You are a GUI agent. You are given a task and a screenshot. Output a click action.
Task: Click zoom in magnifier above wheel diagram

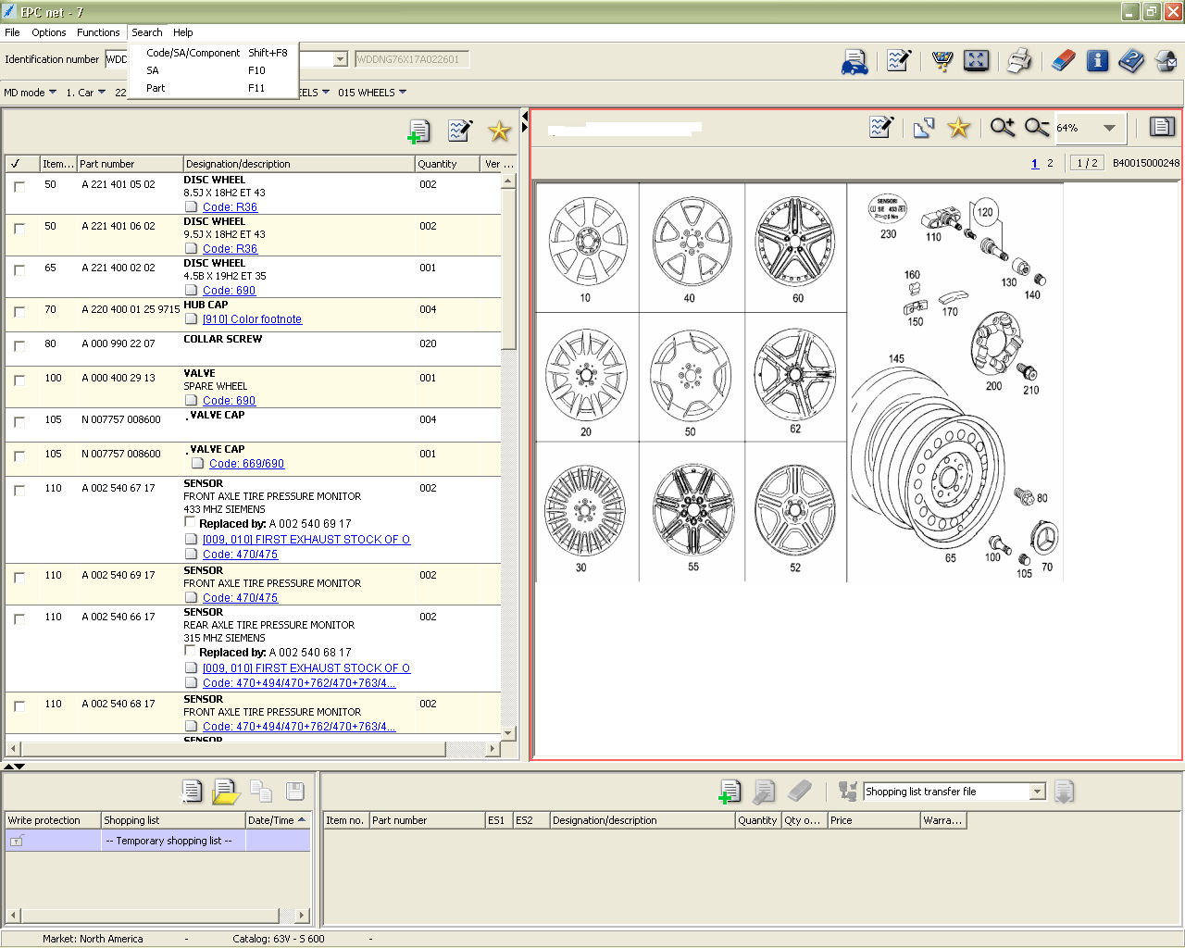(x=1003, y=128)
